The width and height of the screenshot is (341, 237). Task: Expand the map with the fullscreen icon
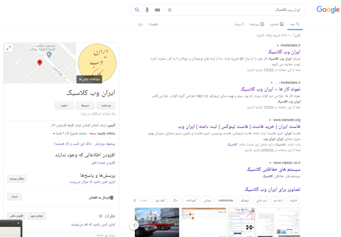click(8, 48)
